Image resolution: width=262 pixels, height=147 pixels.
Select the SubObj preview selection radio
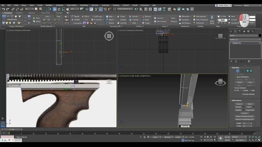point(242,91)
